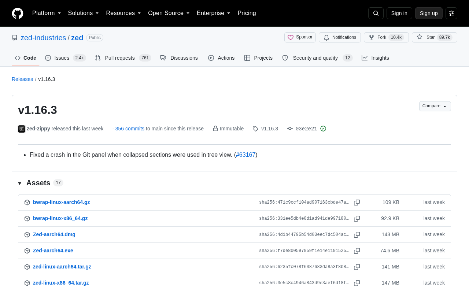Image resolution: width=469 pixels, height=293 pixels.
Task: Click package icon next to zed-linux-x86_64.tar.gz
Action: coord(27,283)
